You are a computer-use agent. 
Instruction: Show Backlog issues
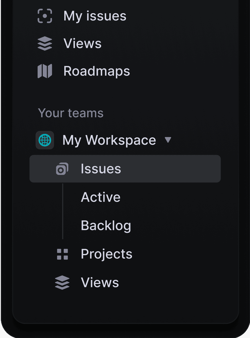(106, 226)
